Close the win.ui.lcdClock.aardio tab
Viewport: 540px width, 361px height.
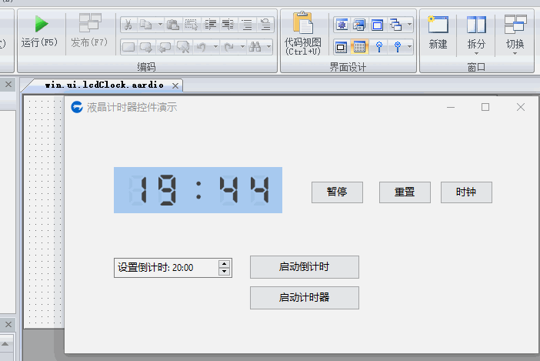(x=175, y=85)
